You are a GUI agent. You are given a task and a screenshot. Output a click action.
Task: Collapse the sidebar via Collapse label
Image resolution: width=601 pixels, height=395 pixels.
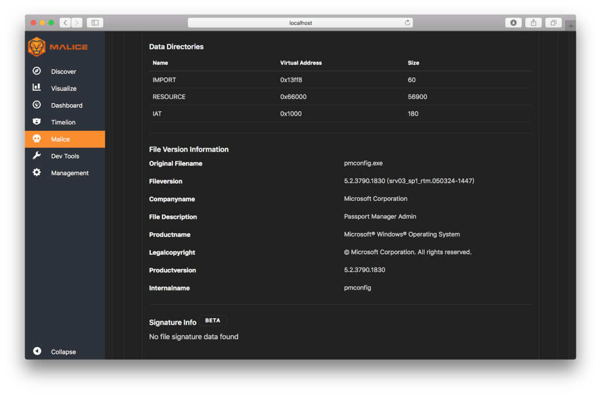pos(63,352)
